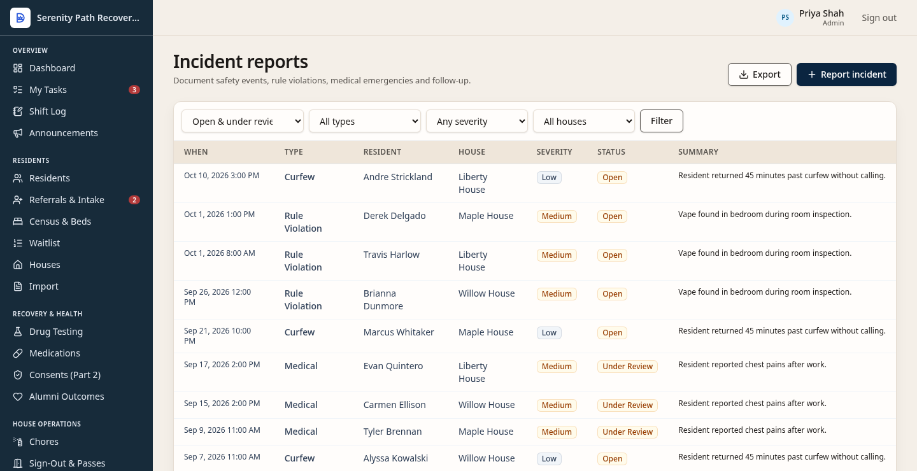Screen dimensions: 917x471
Task: Click the Serenity Path Recovery logo icon
Action: tap(20, 18)
